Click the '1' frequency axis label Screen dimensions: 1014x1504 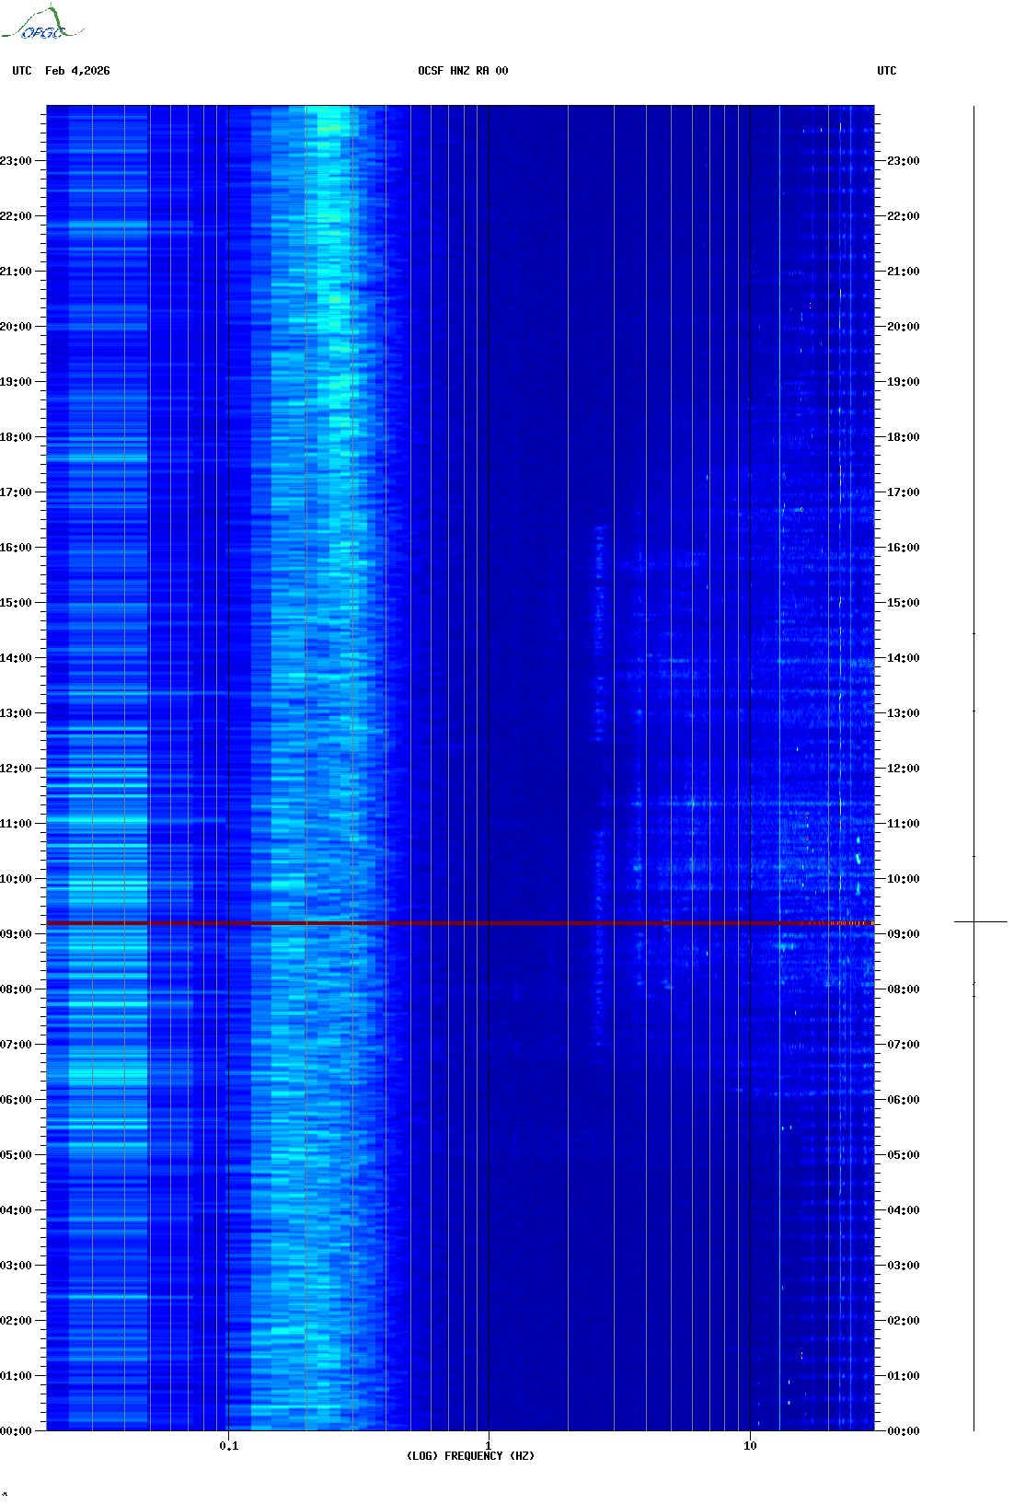[489, 1446]
